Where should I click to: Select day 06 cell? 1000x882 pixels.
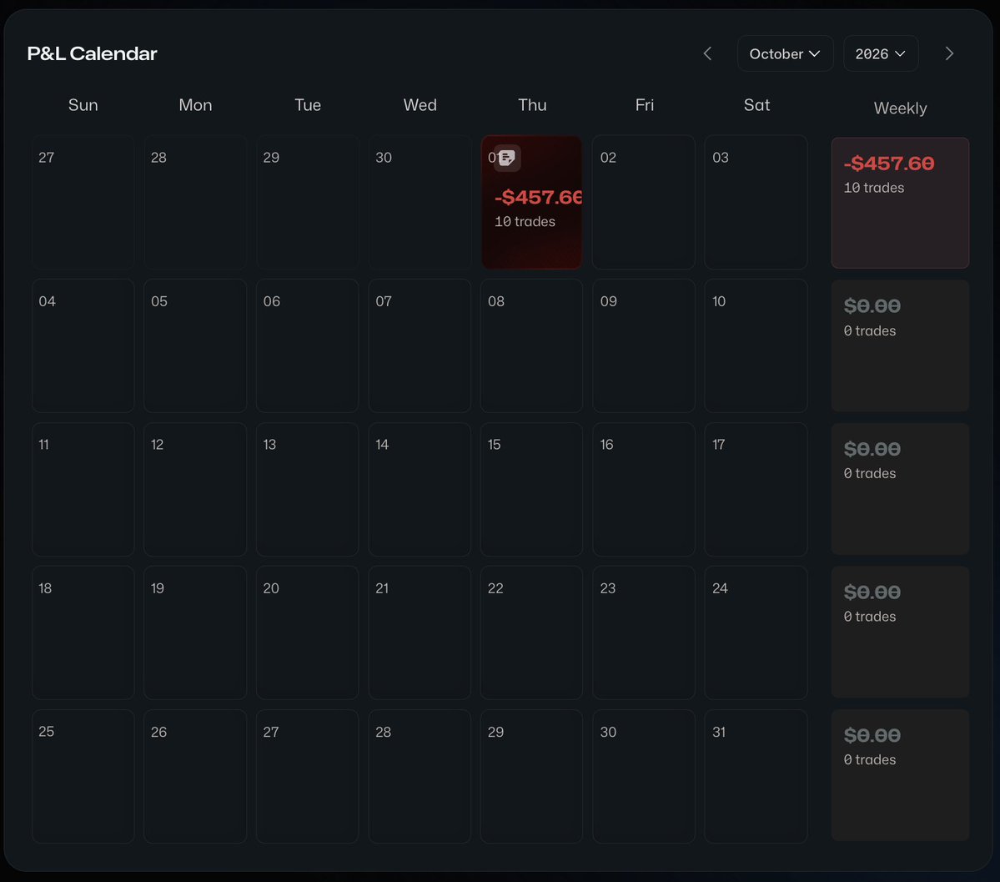coord(308,346)
